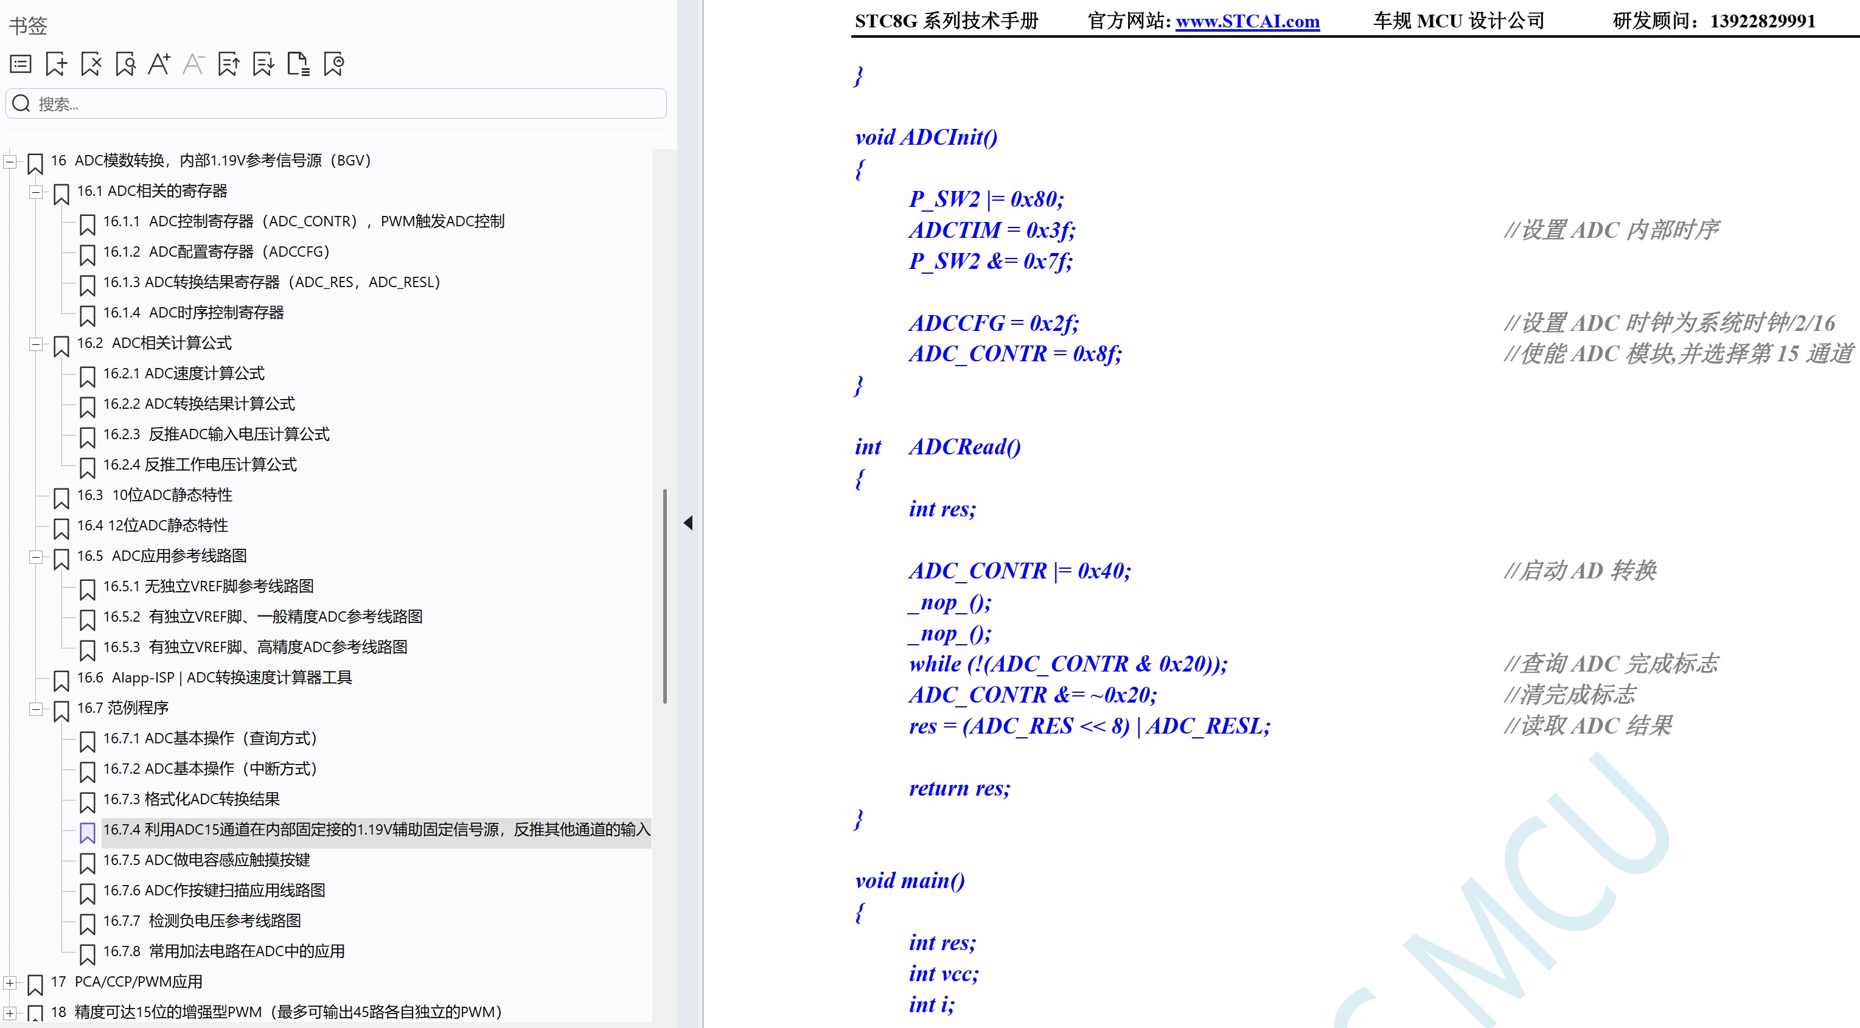This screenshot has height=1028, width=1860.
Task: Increase bookmark font size (A+)
Action: (159, 64)
